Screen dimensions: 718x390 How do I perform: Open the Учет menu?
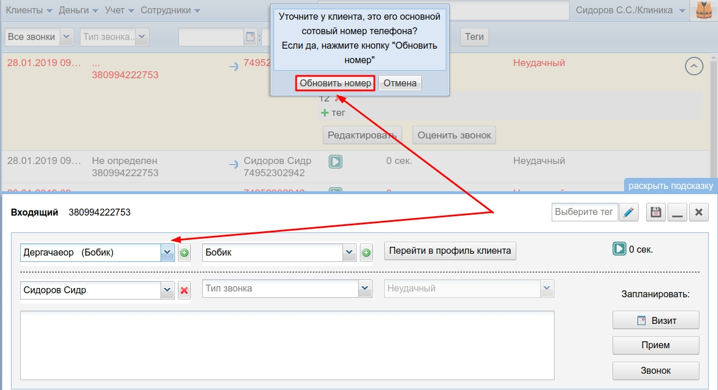pos(120,10)
